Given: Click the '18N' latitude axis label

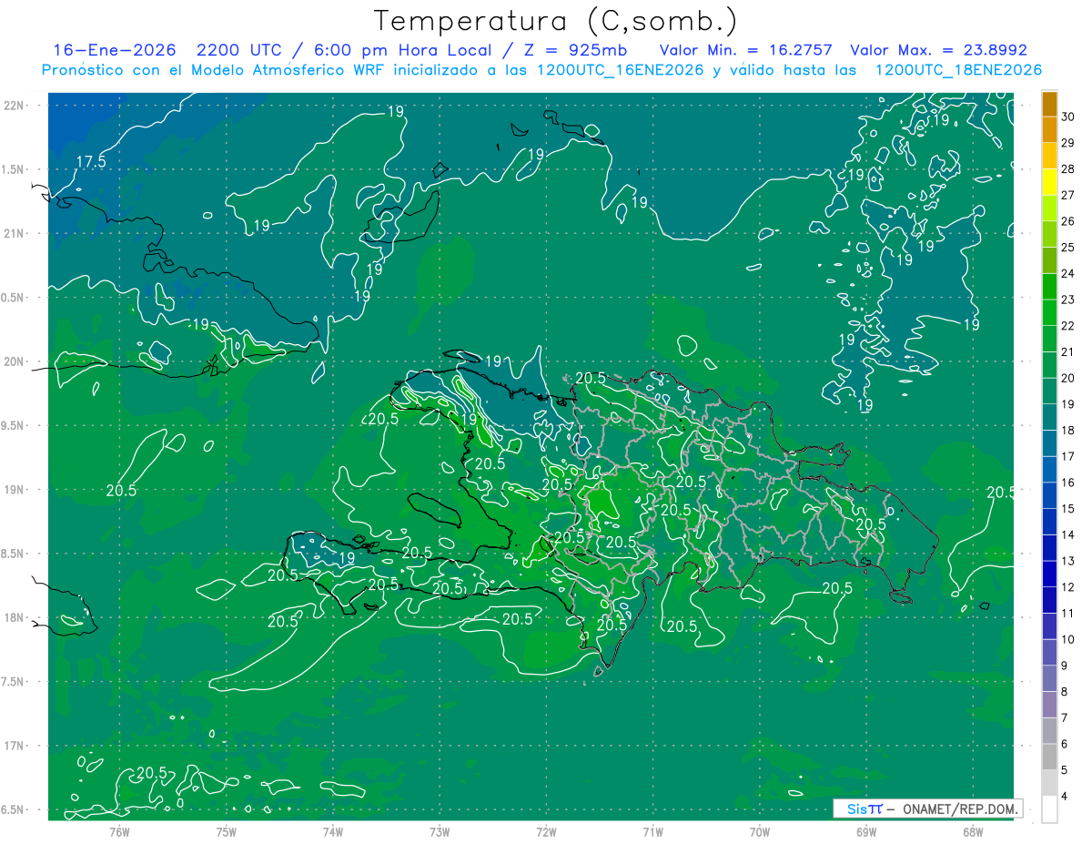Looking at the screenshot, I should (15, 617).
